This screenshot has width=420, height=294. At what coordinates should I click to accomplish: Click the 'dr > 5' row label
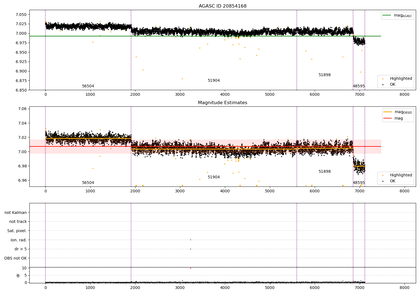(20, 249)
